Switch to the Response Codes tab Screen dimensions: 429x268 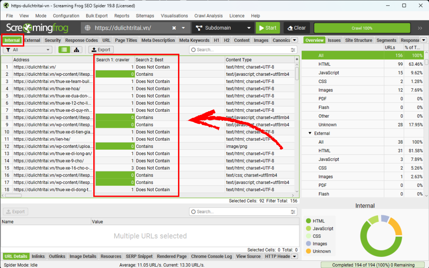click(x=81, y=40)
